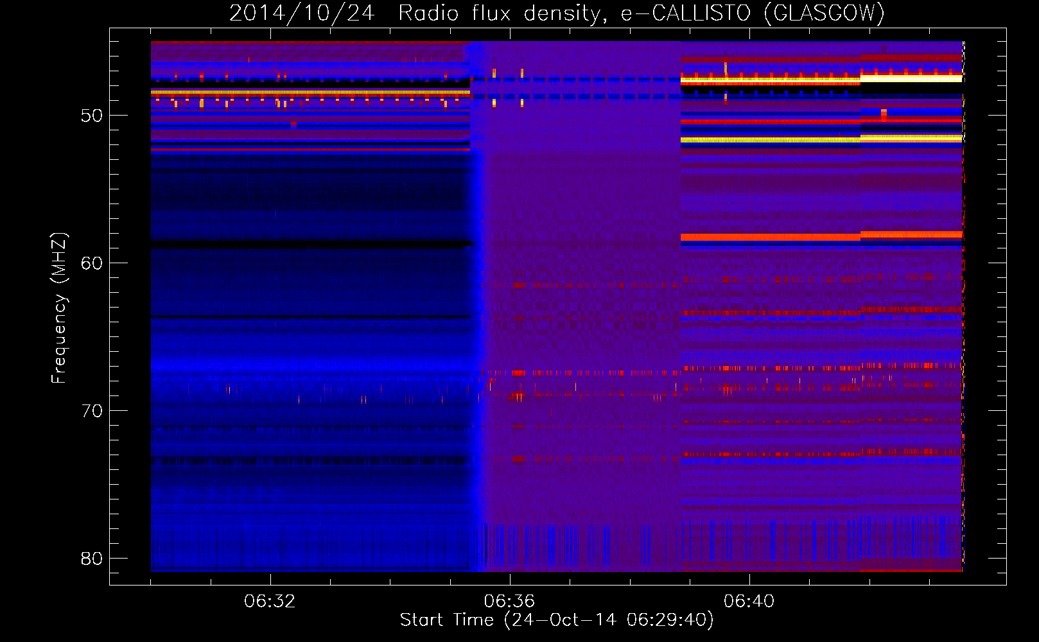Click the 80 frequency tick label
Image resolution: width=1039 pixels, height=642 pixels.
(x=92, y=559)
